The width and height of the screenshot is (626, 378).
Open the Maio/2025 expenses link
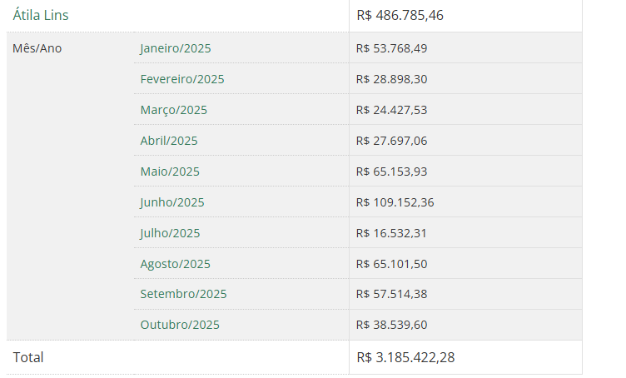point(170,172)
